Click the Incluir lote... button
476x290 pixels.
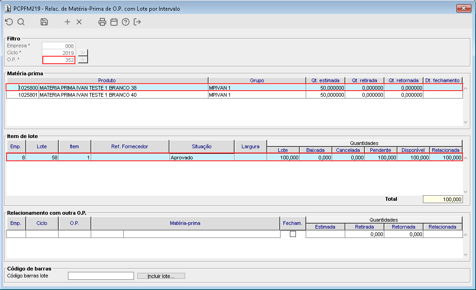click(161, 276)
